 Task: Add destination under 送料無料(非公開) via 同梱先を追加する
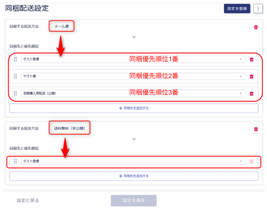point(134,176)
